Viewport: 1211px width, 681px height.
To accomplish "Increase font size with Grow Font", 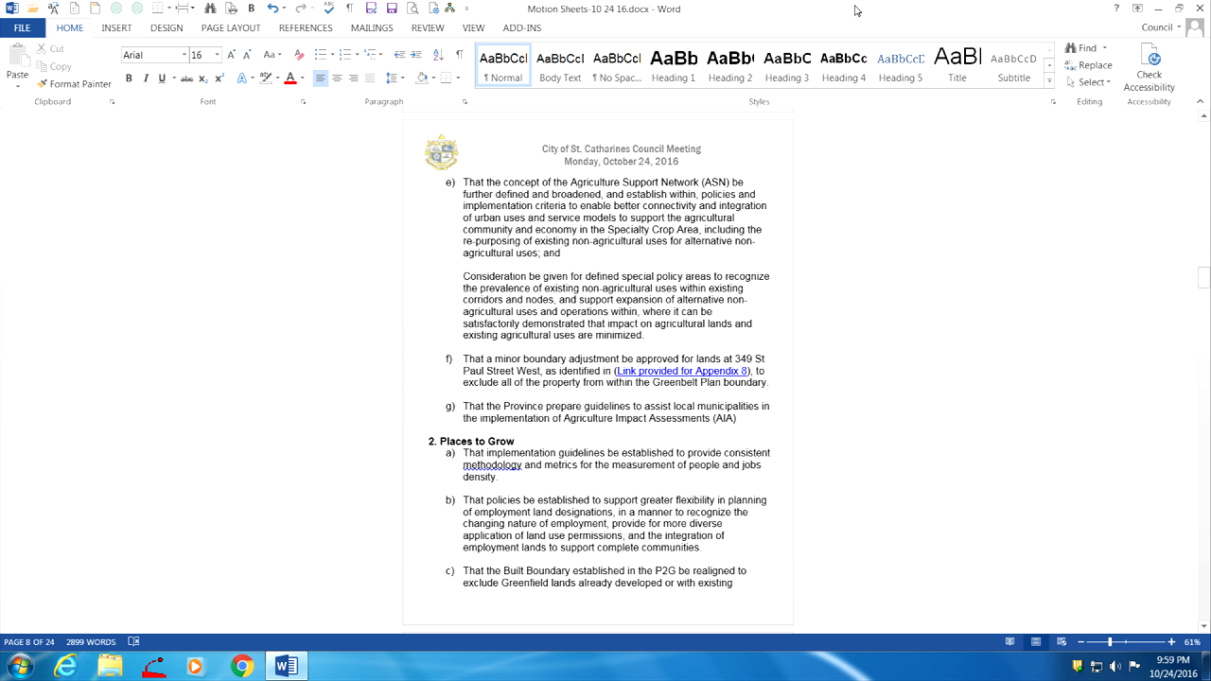I will click(232, 55).
